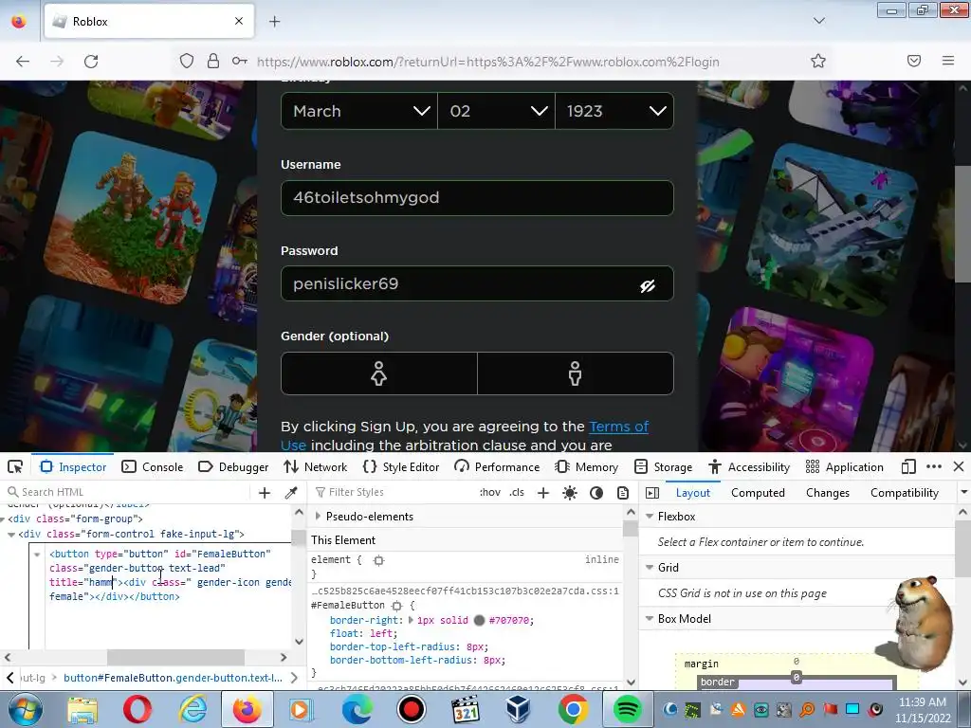Open the birthday day dropdown showing 02
971x728 pixels.
(496, 111)
